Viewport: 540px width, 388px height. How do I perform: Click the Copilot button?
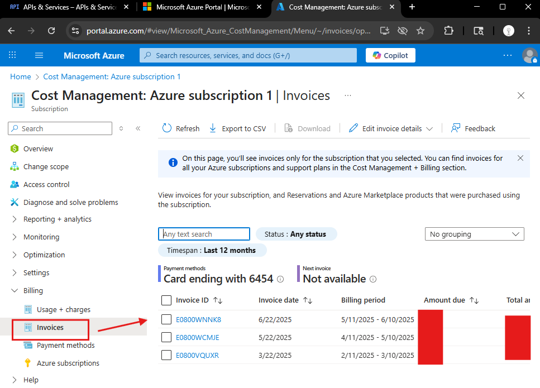point(390,55)
